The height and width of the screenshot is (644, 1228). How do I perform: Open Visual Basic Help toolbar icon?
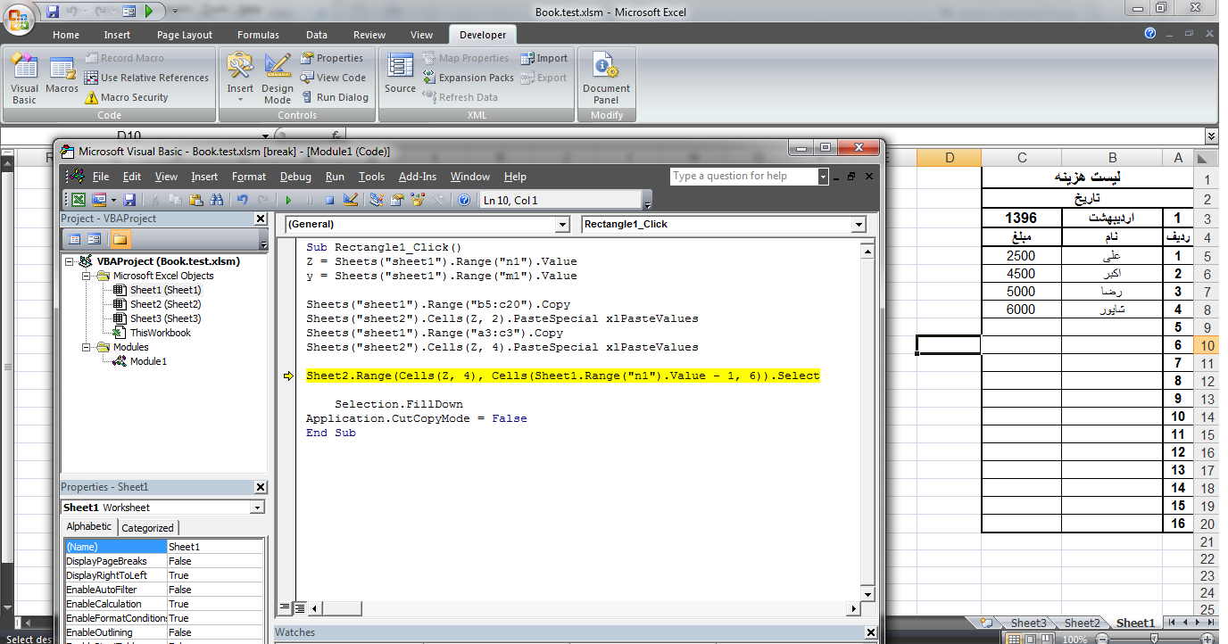464,200
